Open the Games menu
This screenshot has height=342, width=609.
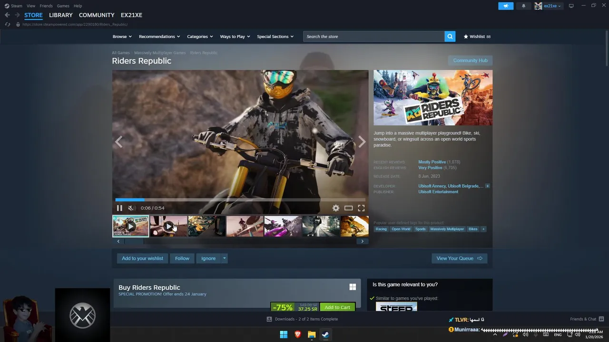click(x=63, y=6)
